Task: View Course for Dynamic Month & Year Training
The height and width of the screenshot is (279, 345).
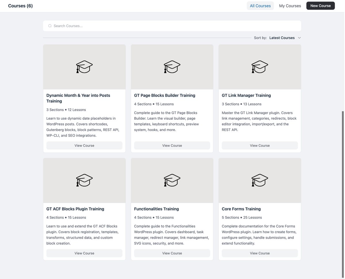Action: (x=84, y=145)
